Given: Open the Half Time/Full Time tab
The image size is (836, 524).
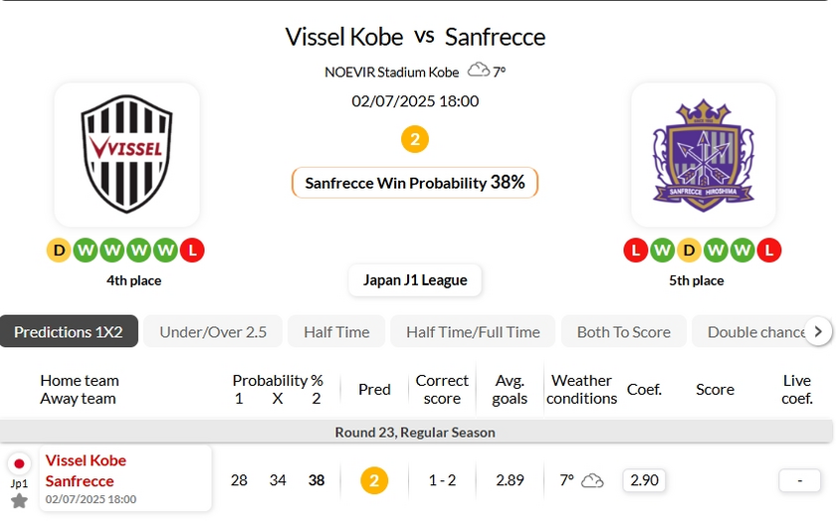Looking at the screenshot, I should coord(473,332).
